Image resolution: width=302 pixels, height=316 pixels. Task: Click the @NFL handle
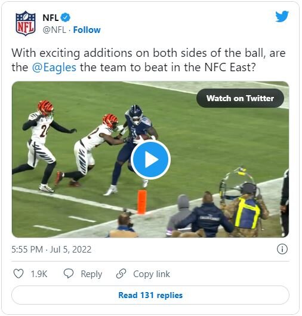[54, 30]
